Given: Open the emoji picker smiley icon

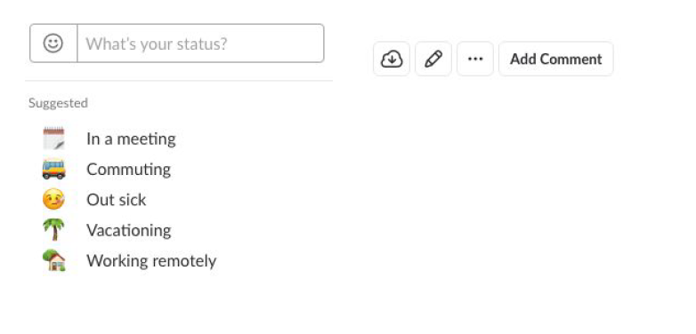Looking at the screenshot, I should [x=53, y=44].
